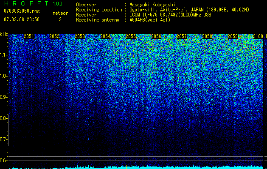Click the 2057 time marker

point(182,36)
